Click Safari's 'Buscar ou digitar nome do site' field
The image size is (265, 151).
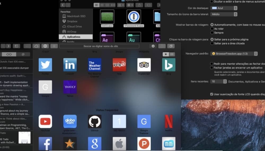(x=99, y=46)
